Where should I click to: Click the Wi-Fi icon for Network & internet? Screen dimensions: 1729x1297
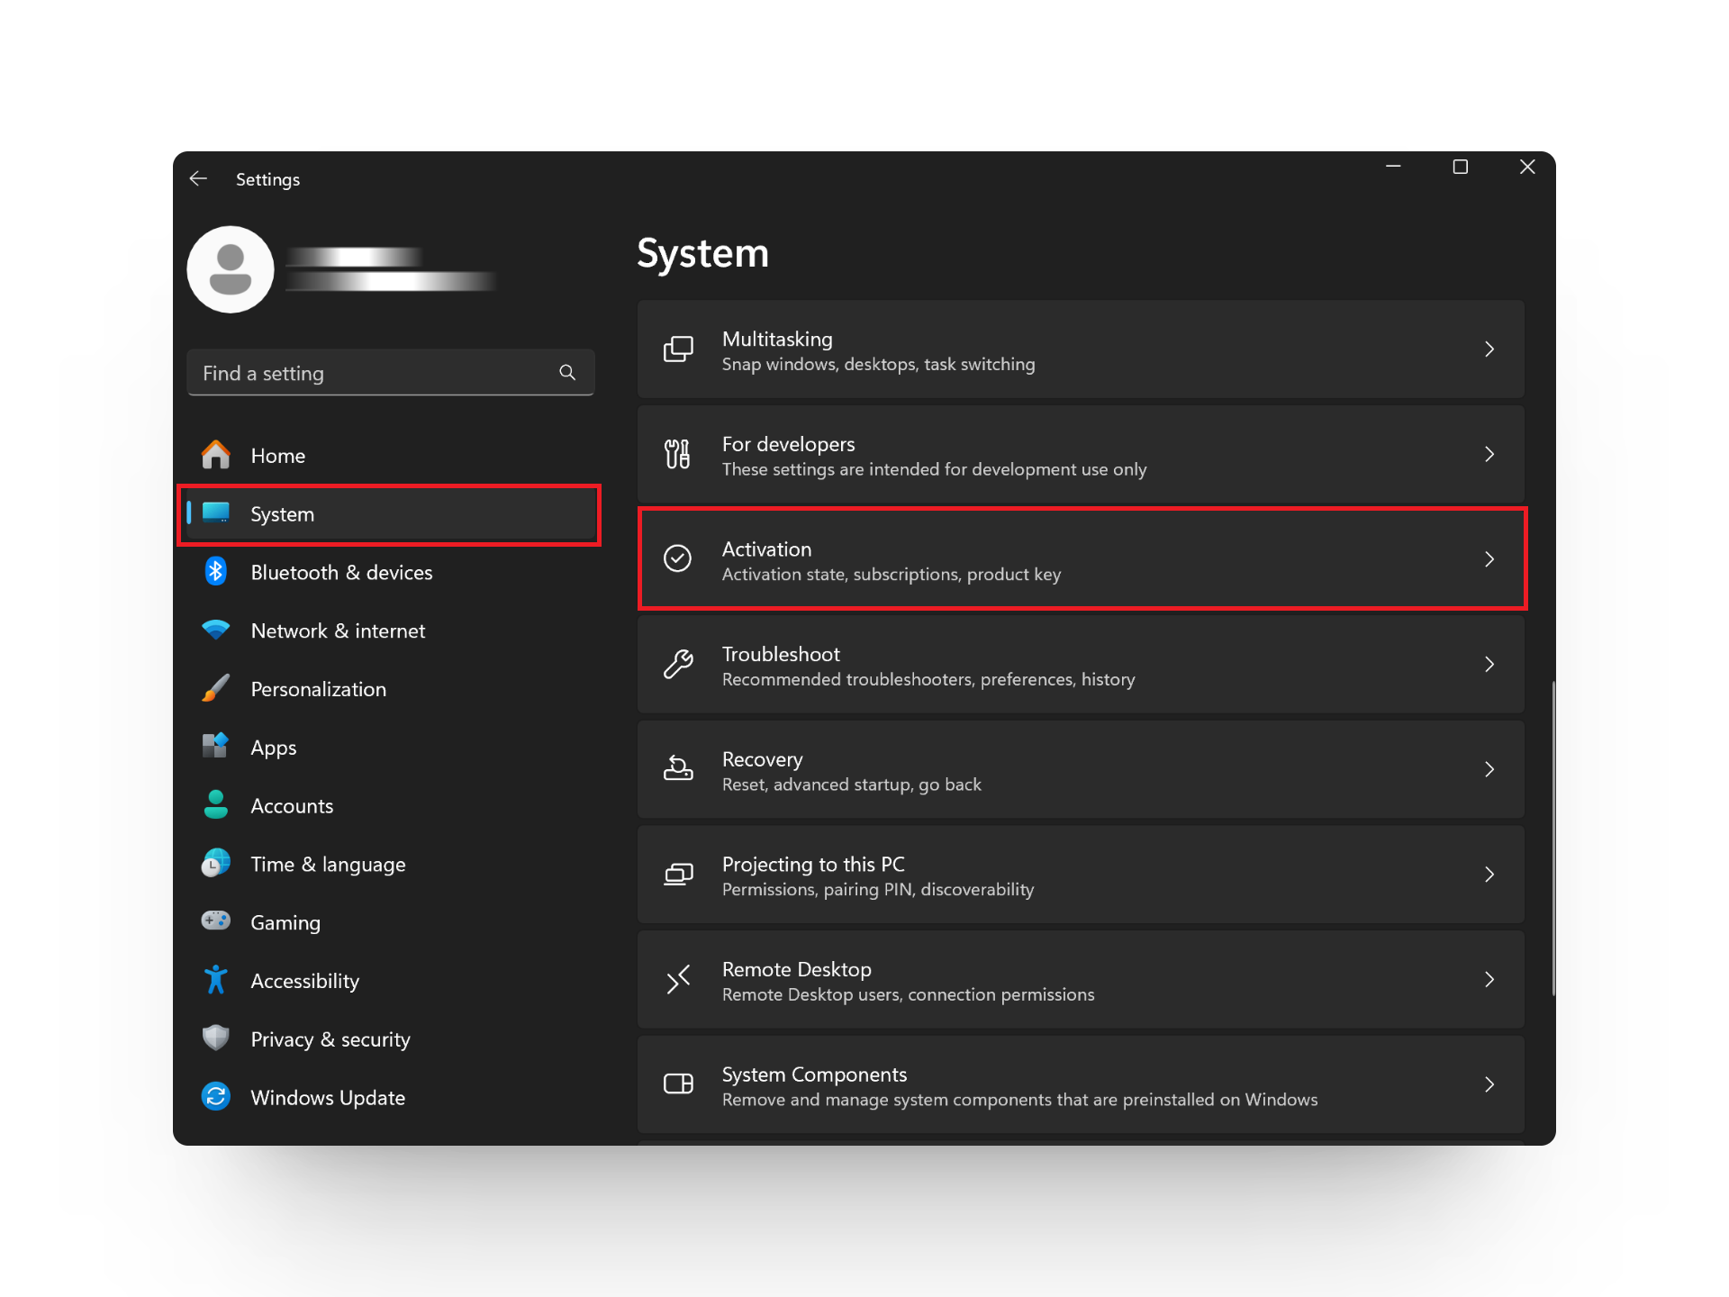click(x=215, y=630)
